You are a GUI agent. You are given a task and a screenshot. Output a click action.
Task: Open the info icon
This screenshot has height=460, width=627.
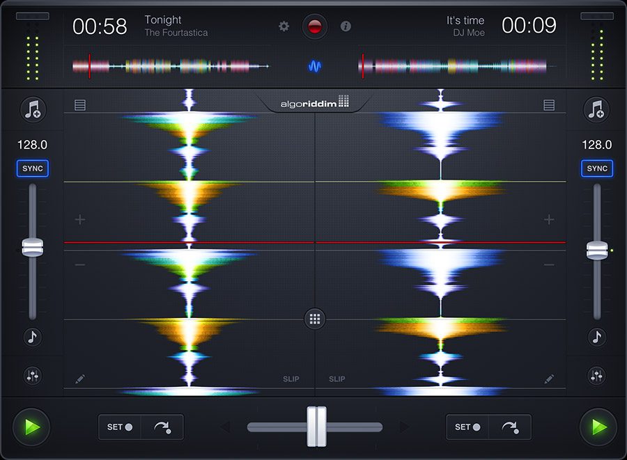click(x=346, y=26)
